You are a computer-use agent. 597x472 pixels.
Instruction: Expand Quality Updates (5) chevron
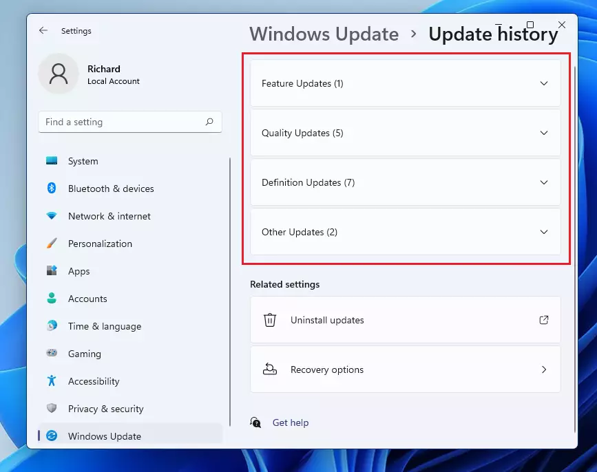[544, 133]
